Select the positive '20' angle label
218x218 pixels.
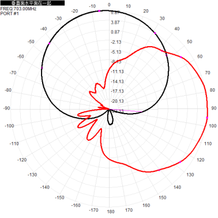coord(146,11)
